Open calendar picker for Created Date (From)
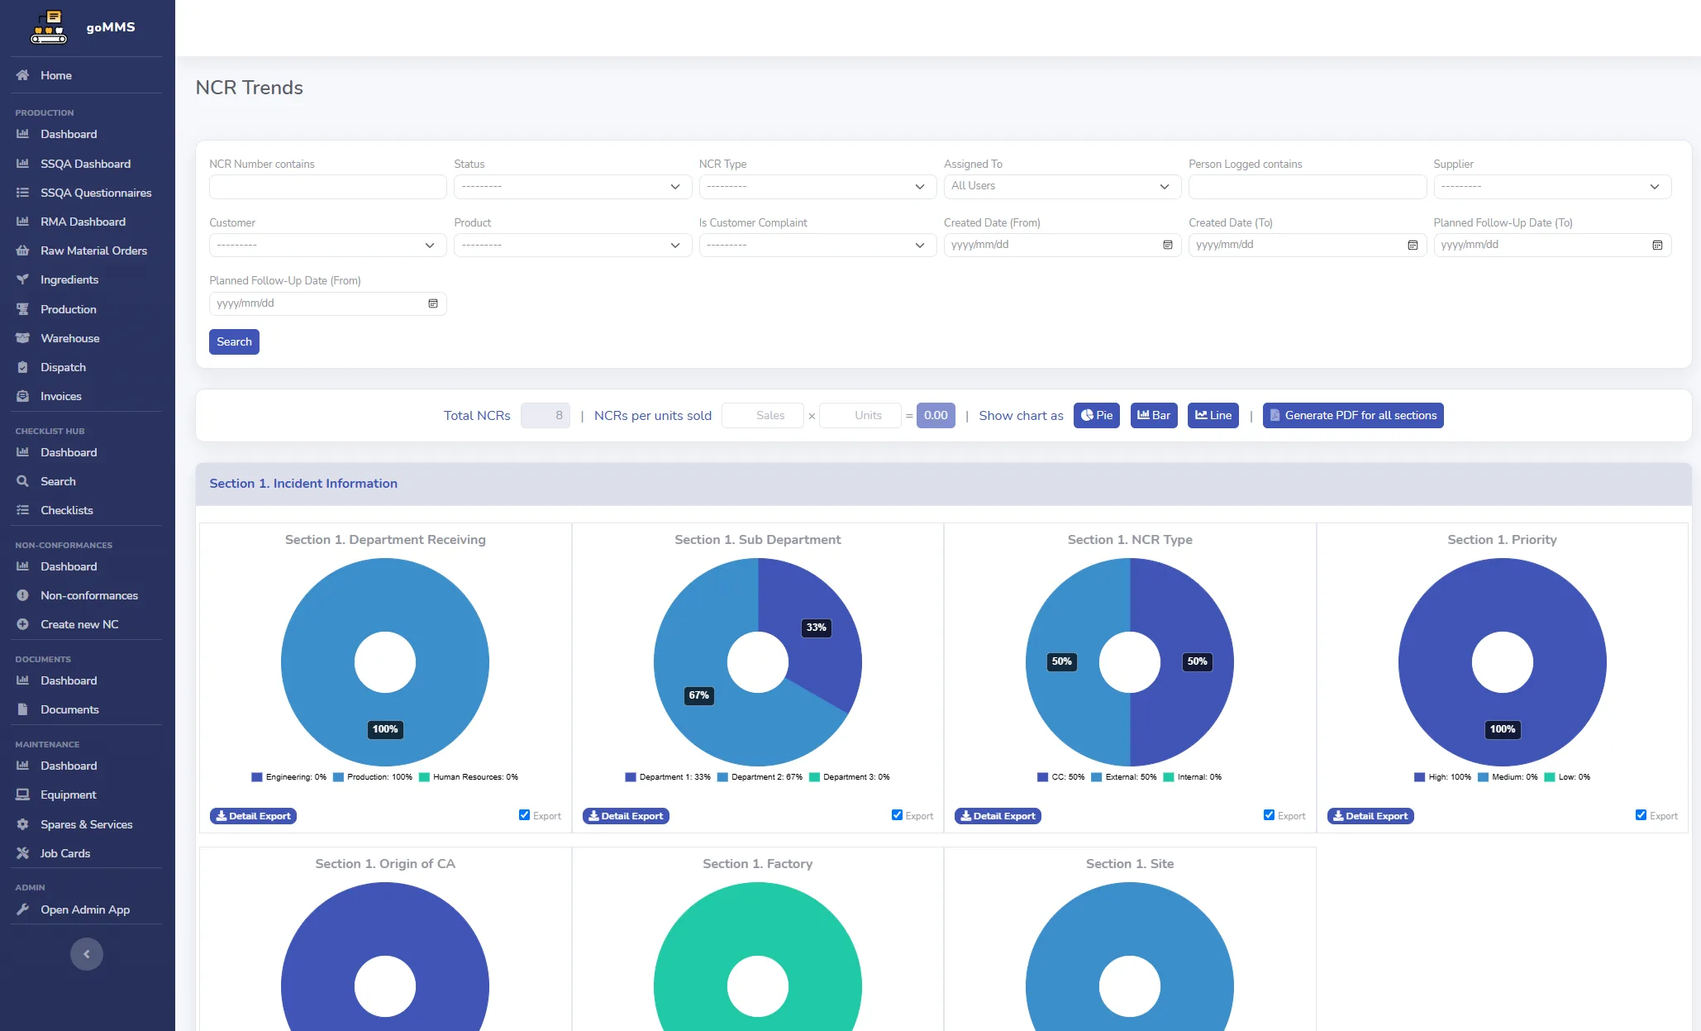Image resolution: width=1701 pixels, height=1031 pixels. tap(1168, 245)
